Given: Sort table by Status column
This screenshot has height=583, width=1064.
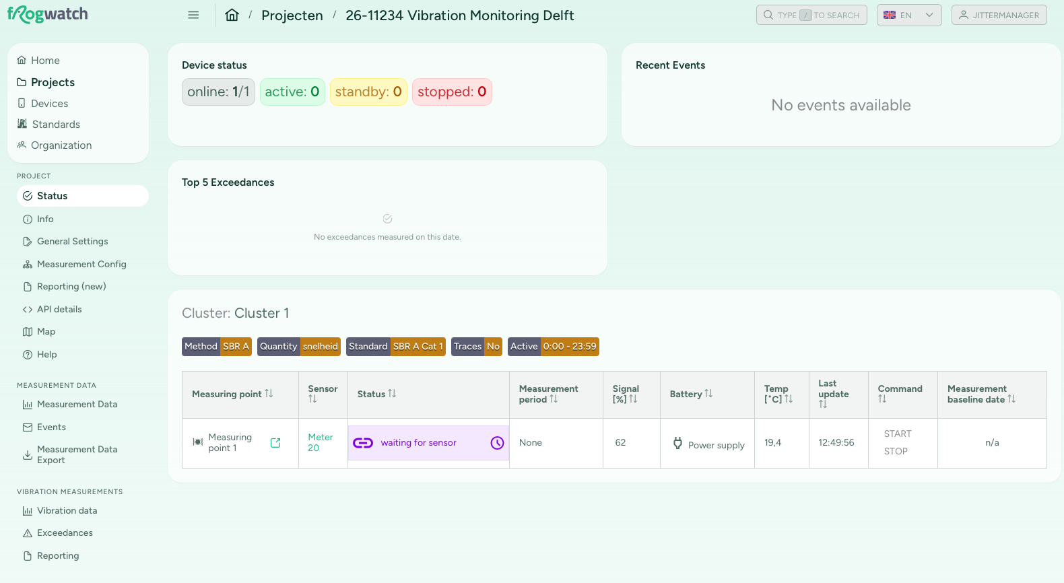Looking at the screenshot, I should pos(392,393).
